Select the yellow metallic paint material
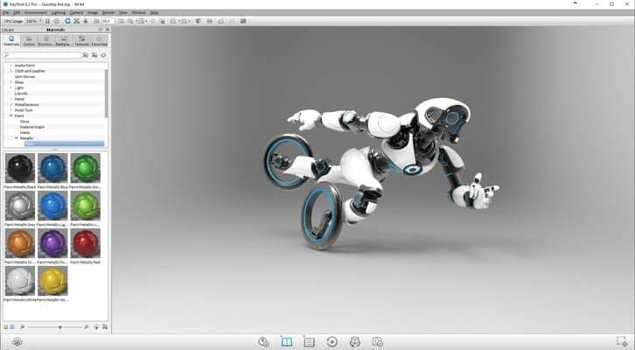 52,281
